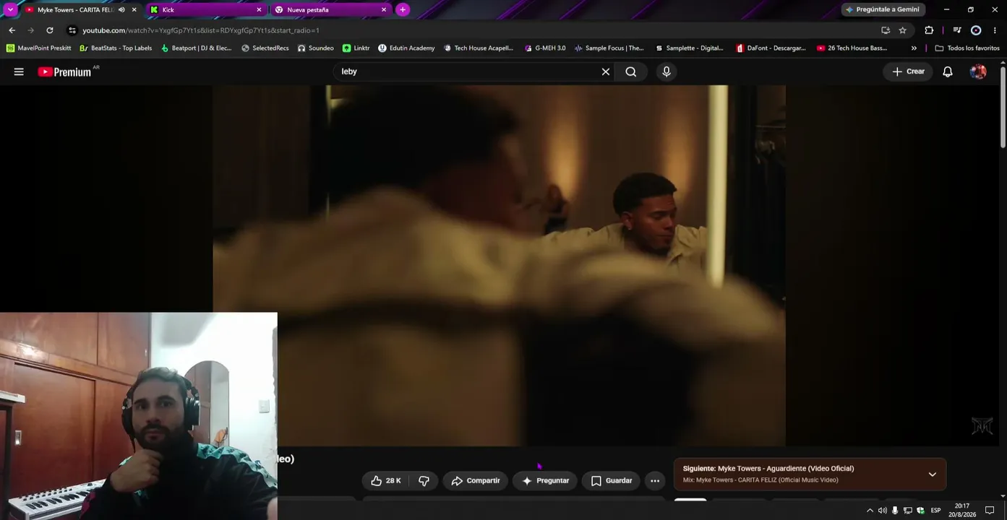Open the account avatar menu
The height and width of the screenshot is (520, 1007).
[x=978, y=71]
